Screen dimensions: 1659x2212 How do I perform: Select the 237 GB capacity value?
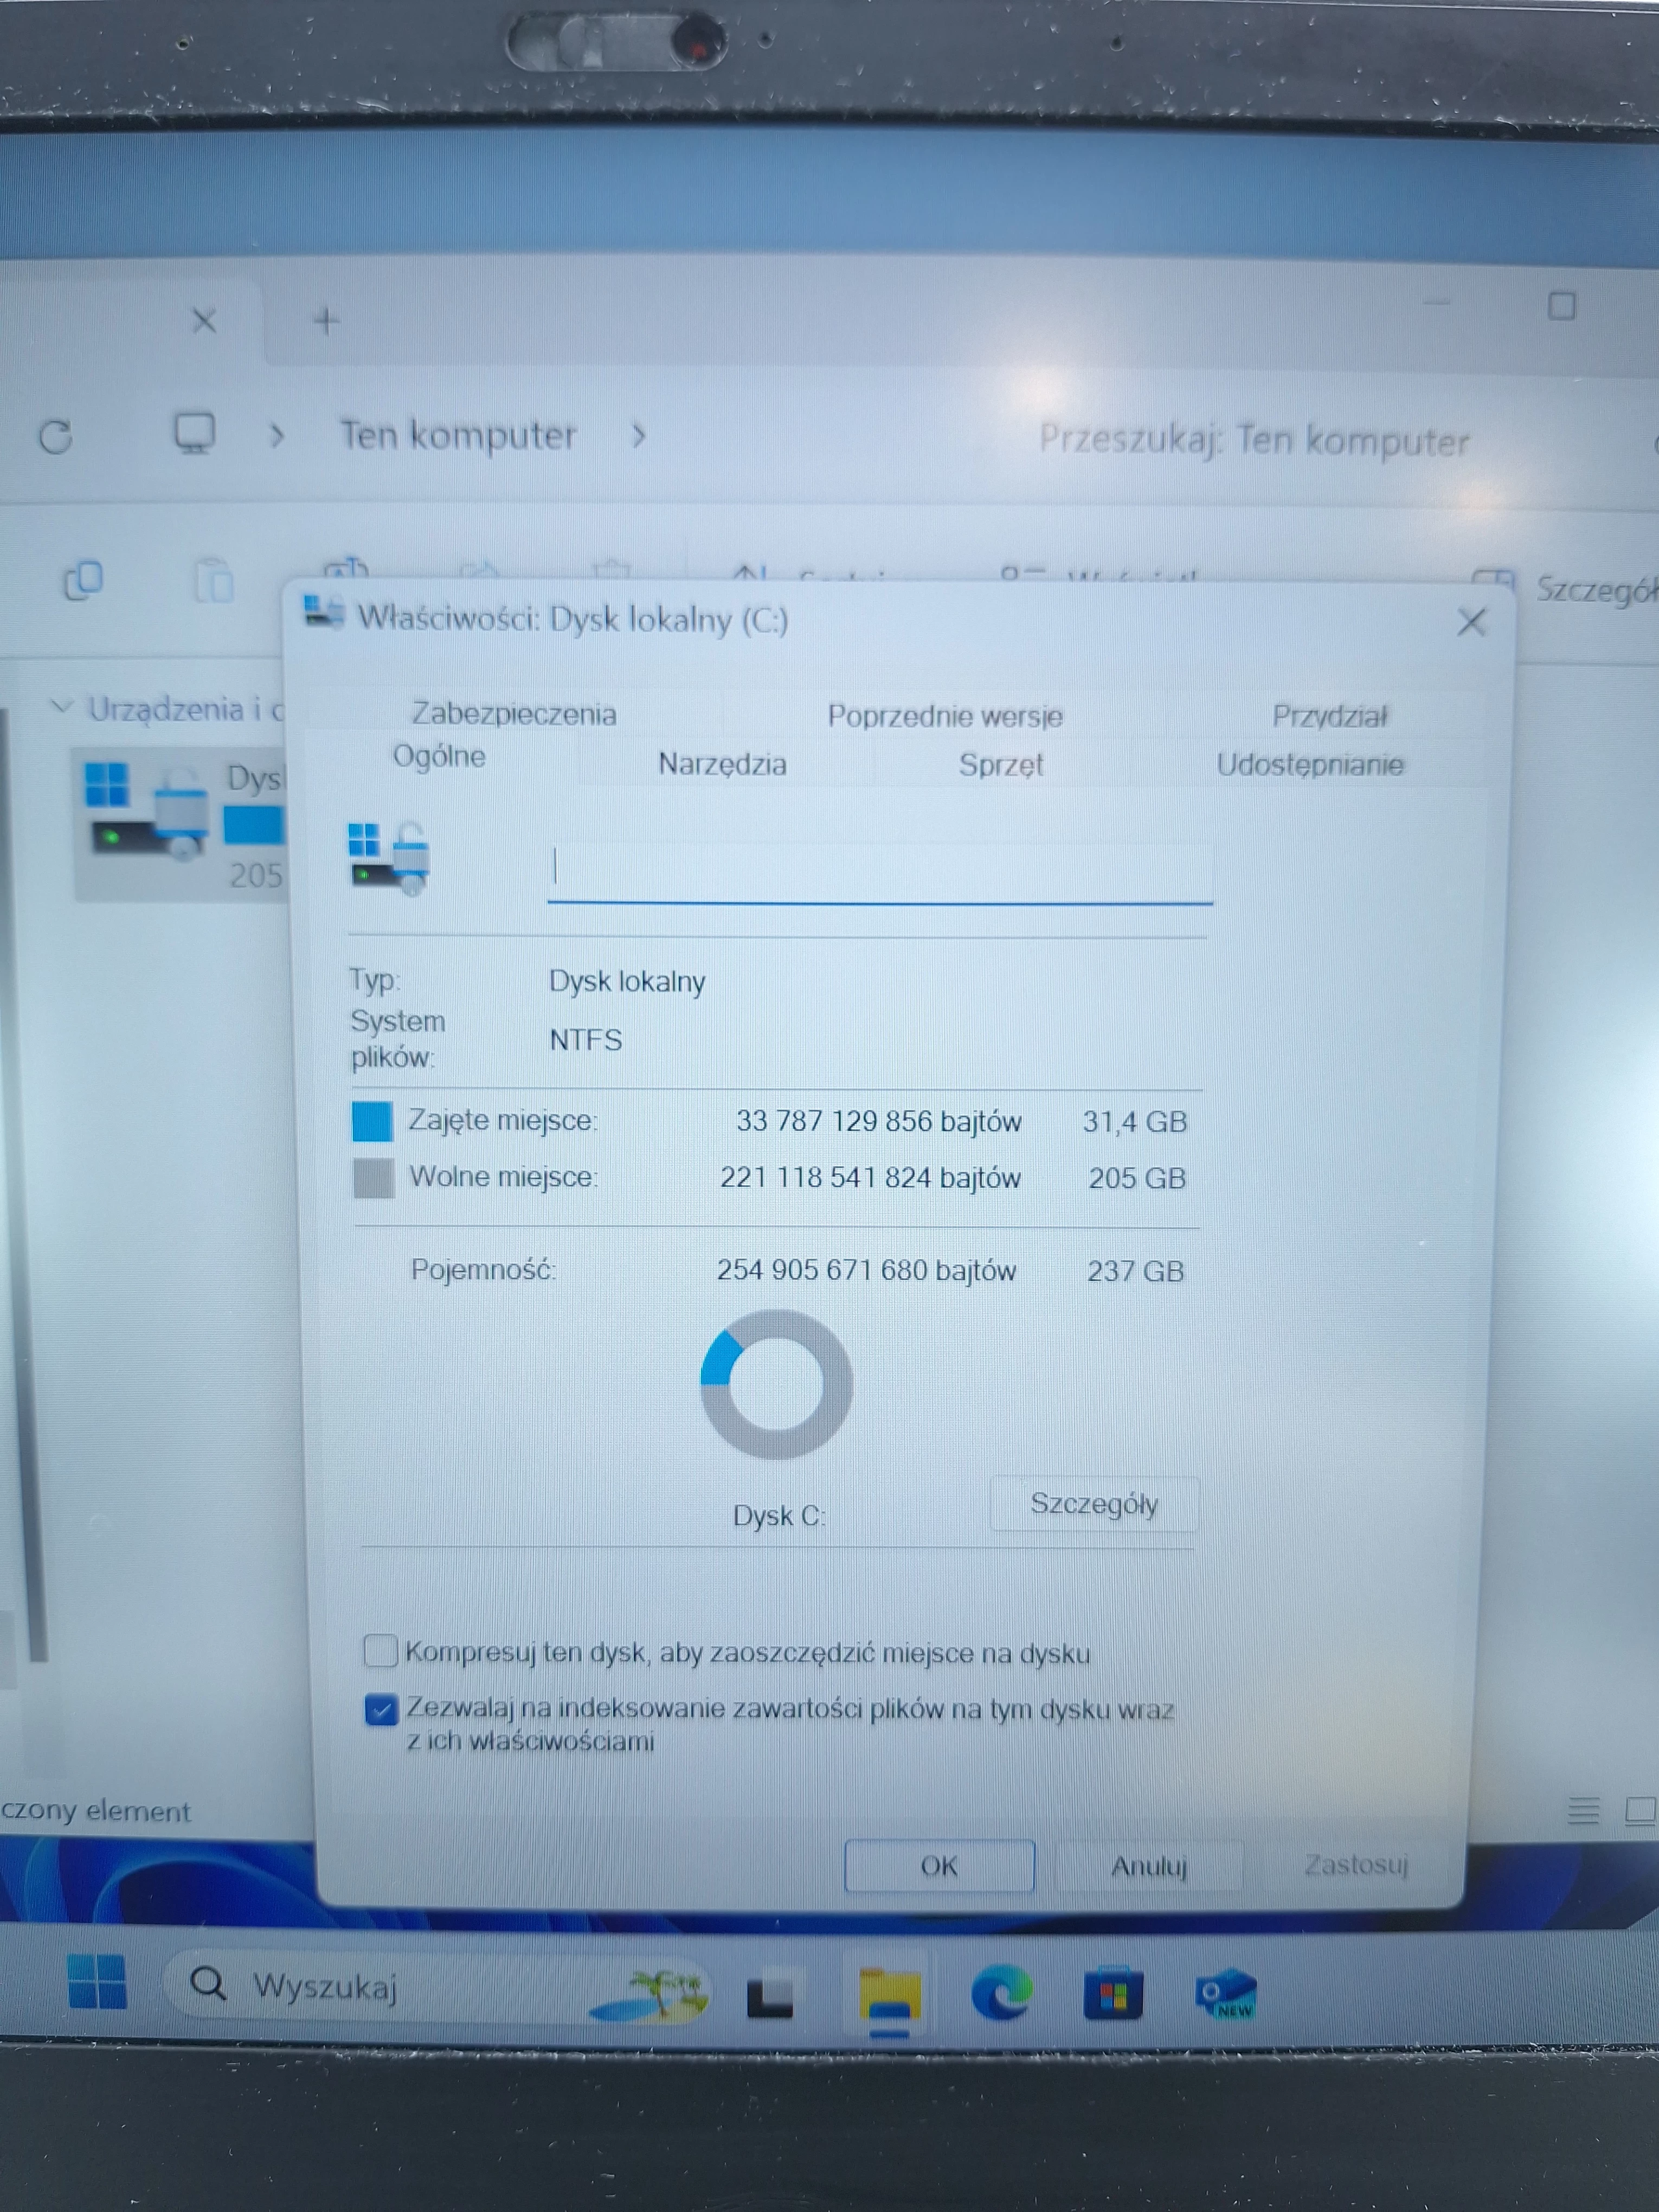click(x=1135, y=1271)
